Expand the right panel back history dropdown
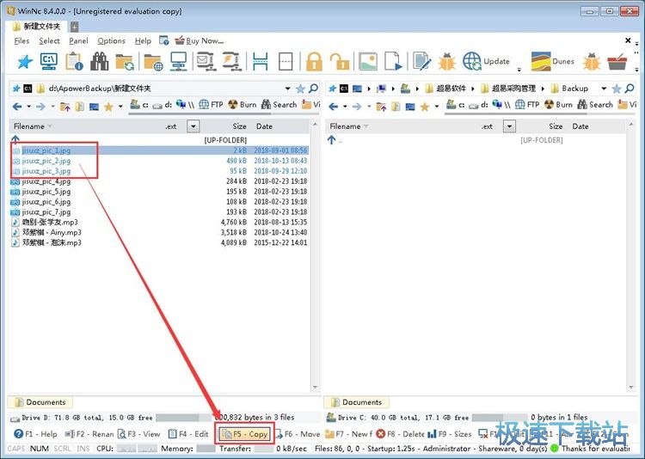This screenshot has height=459, width=645. tap(345, 107)
